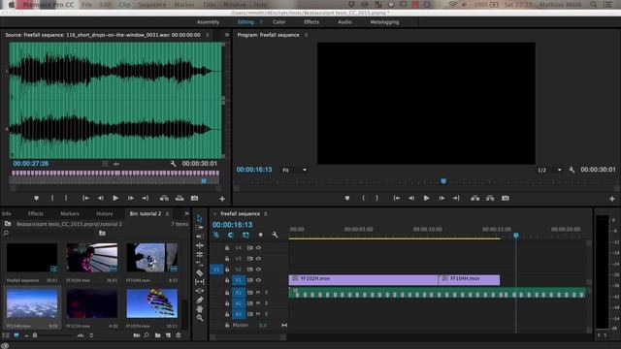Click Extract button in Program monitor
This screenshot has height=349, width=621.
(x=490, y=198)
